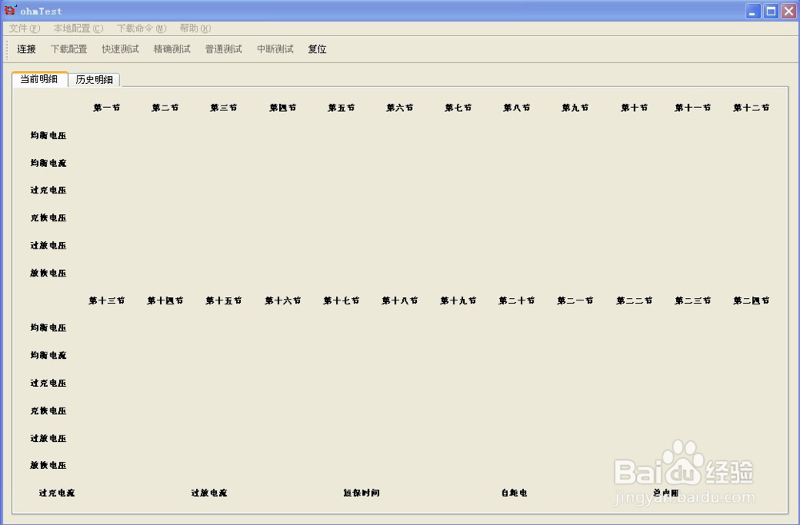The image size is (800, 525).
Task: Click the 第五节 column header
Action: [342, 108]
